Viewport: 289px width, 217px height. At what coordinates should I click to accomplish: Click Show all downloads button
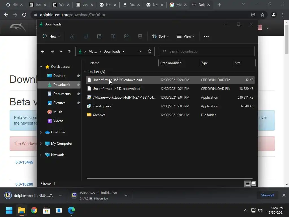(268, 195)
